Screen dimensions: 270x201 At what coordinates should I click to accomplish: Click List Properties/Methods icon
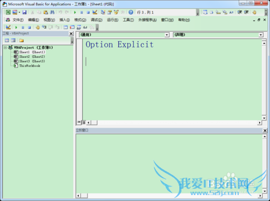pos(205,12)
